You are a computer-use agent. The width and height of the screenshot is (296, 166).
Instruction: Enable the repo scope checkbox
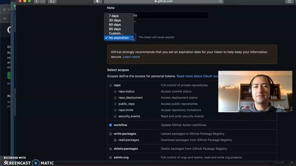[x=111, y=85]
